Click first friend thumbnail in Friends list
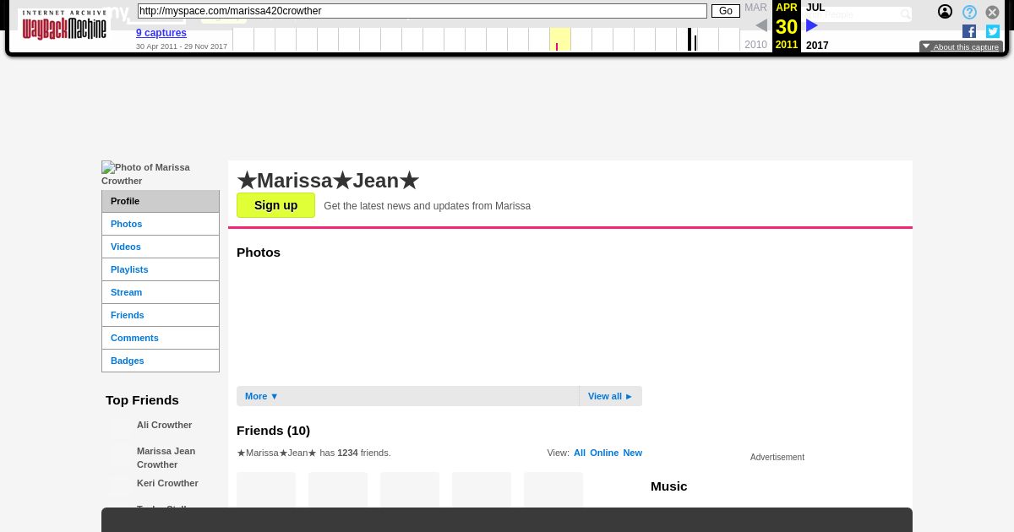 (266, 491)
